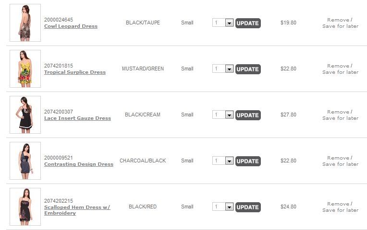
Task: Open the Tropical Surplice Dress thumbnail
Action: pos(25,69)
